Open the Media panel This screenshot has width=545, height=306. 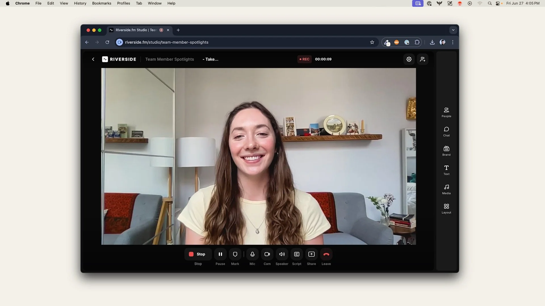coord(446,189)
